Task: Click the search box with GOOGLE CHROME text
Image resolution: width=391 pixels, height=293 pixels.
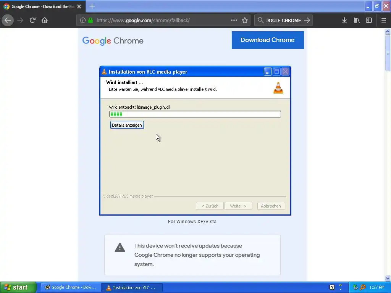Action: (x=284, y=21)
